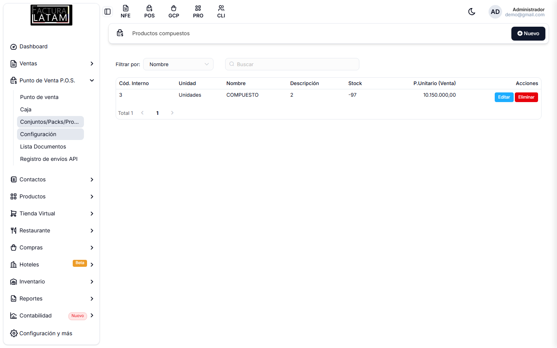Click the Buscar search field

point(292,64)
